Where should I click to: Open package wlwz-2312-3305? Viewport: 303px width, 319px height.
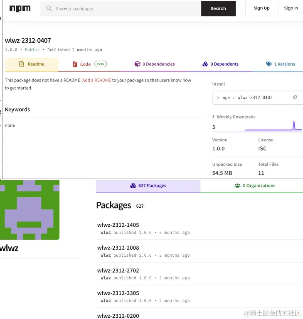pos(118,293)
